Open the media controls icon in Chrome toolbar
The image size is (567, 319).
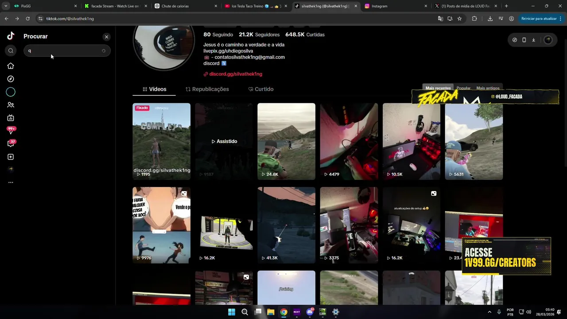tap(501, 19)
